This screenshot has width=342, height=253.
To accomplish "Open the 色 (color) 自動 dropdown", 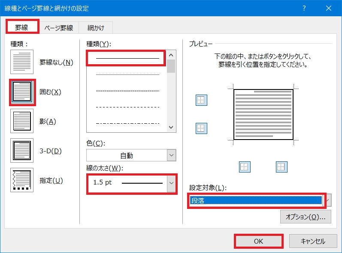I will [131, 155].
